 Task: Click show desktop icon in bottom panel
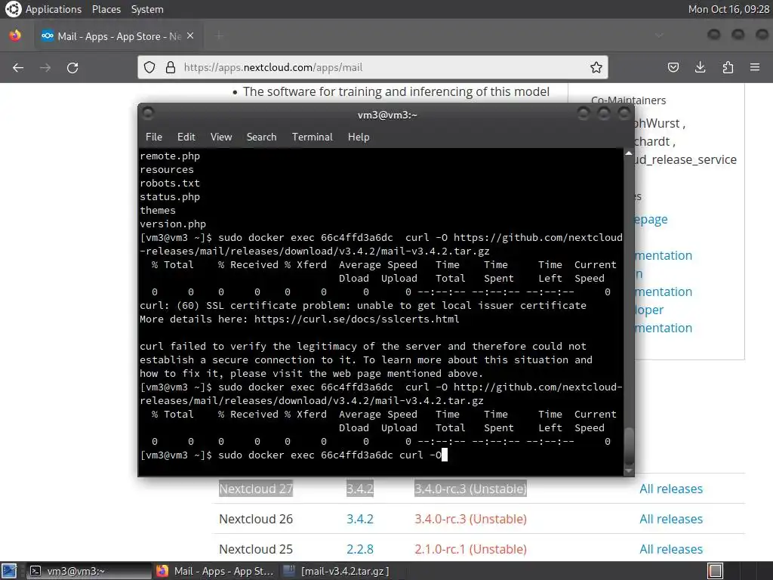coord(9,571)
